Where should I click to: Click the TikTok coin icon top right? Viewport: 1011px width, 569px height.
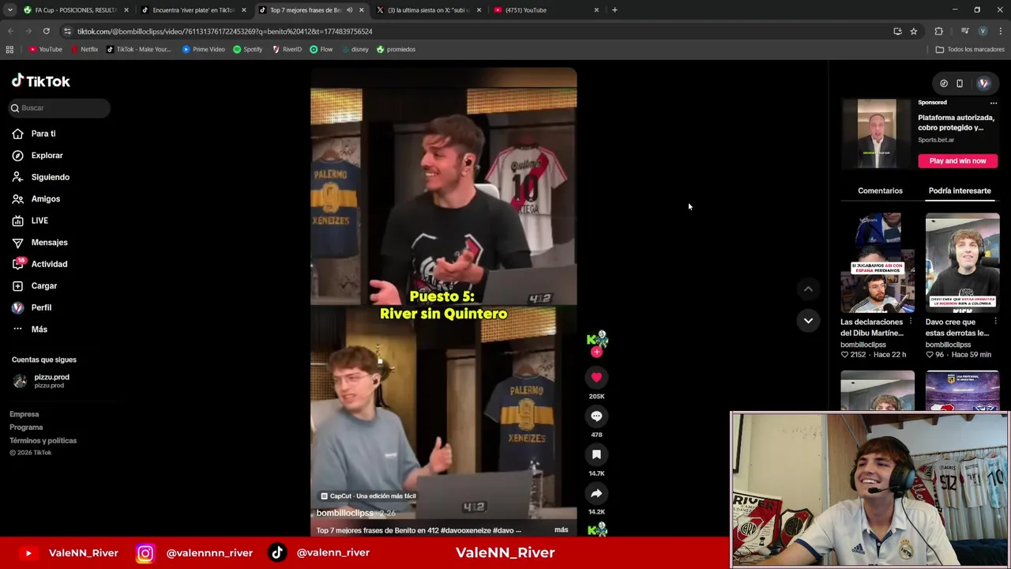point(944,83)
